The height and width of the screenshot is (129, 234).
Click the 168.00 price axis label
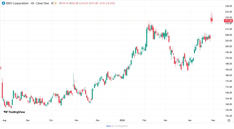pyautogui.click(x=229, y=92)
